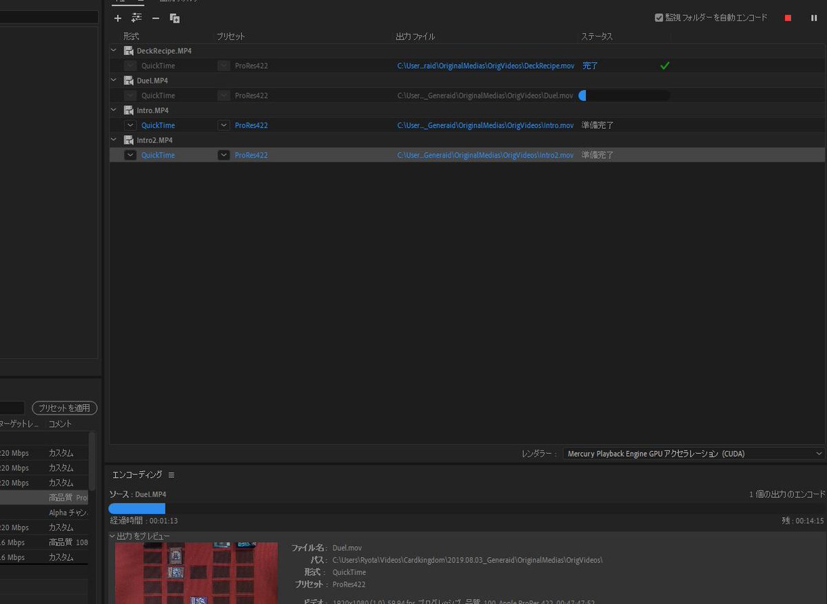Click the QuickTime format link under Intro.MP4
Viewport: 827px width, 604px height.
tap(158, 125)
